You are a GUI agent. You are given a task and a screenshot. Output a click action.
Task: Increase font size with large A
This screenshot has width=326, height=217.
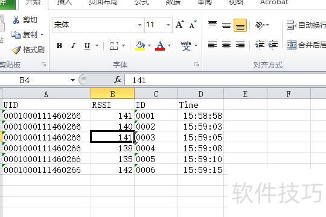pos(180,25)
